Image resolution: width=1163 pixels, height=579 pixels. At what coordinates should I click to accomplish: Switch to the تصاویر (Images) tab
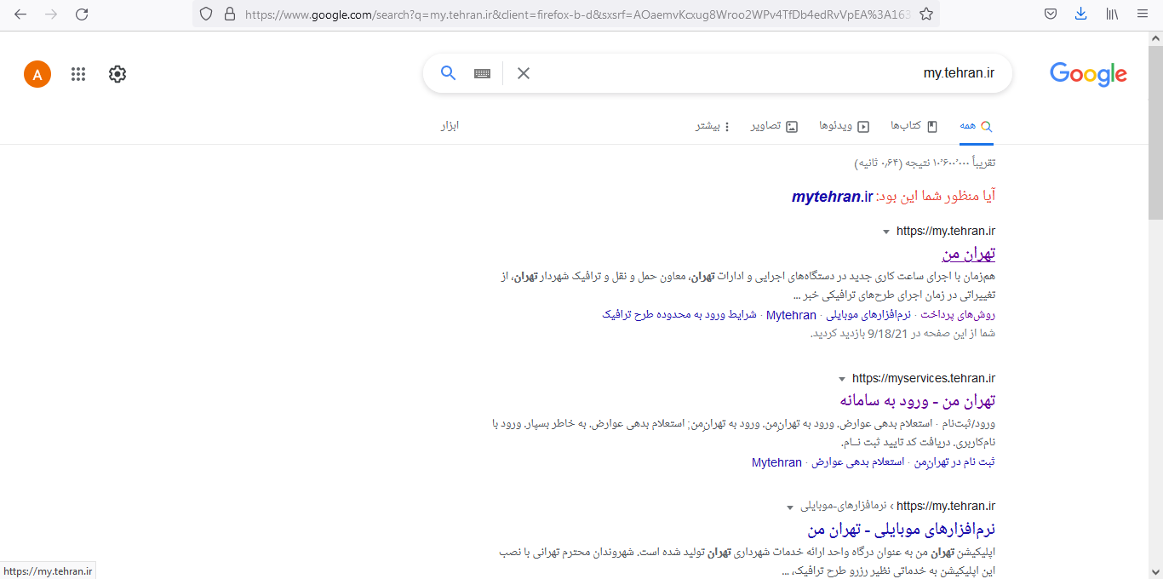773,125
